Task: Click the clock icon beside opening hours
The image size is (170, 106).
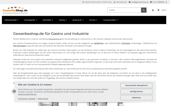Action: (83, 2)
